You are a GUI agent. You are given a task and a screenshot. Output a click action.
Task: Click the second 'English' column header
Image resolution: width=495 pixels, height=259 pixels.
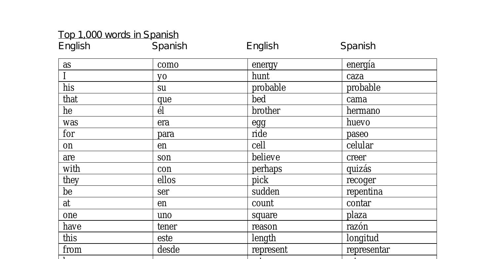tap(262, 46)
